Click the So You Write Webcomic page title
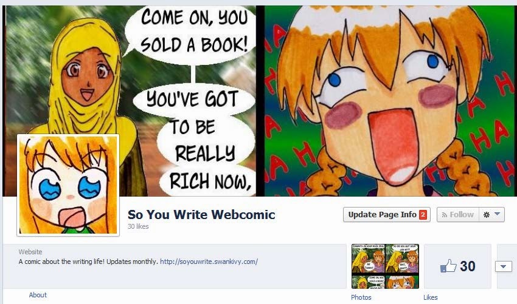 pos(201,215)
